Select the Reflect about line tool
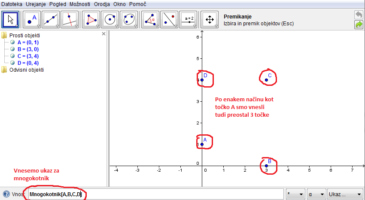The image size is (365, 200). tap(169, 20)
